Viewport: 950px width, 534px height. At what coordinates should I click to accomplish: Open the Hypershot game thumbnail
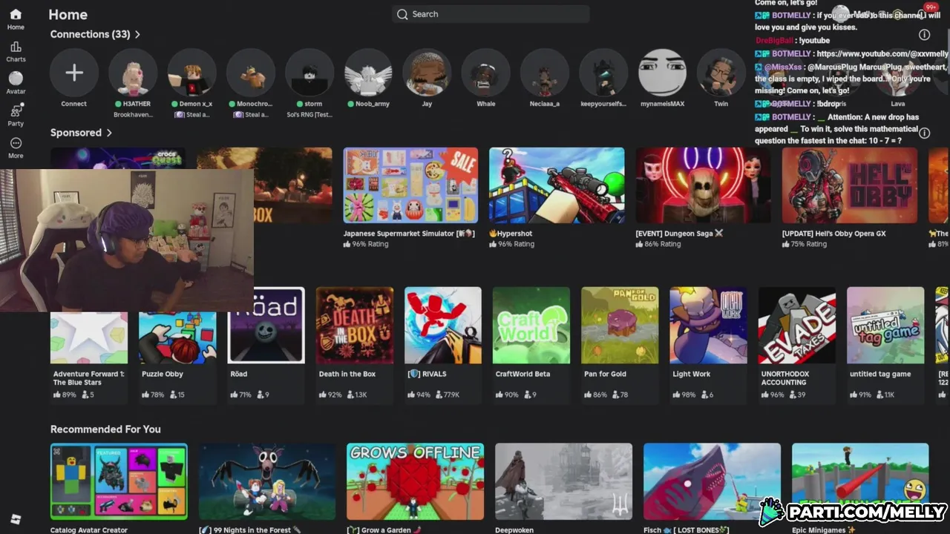point(557,185)
